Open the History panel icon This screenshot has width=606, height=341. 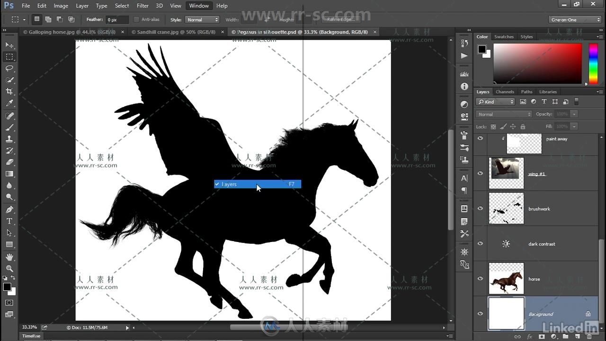click(x=464, y=44)
